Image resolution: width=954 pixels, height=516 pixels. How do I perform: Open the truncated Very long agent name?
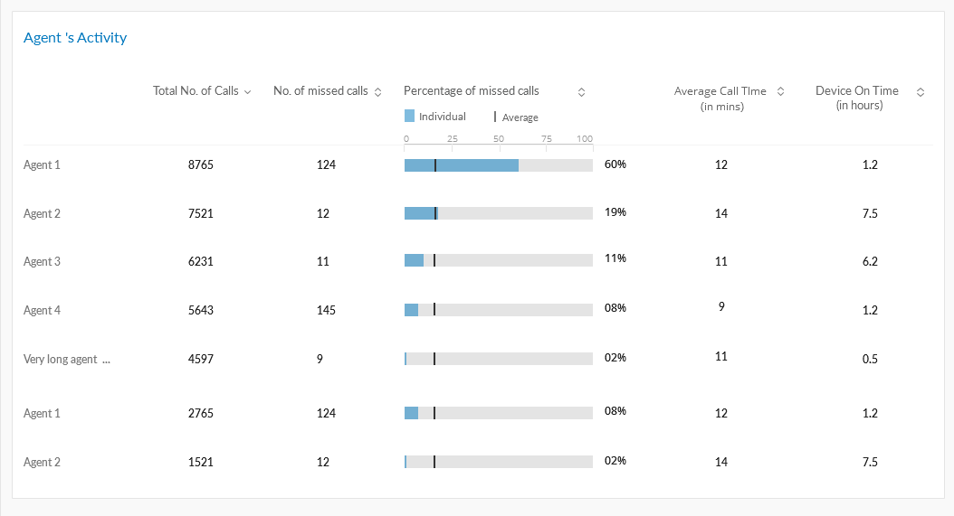[66, 359]
